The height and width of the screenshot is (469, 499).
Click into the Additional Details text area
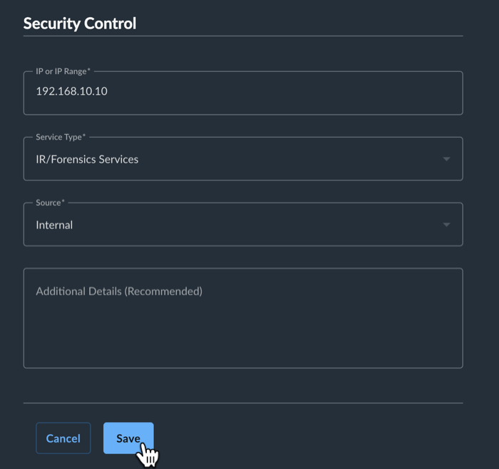[x=243, y=318]
